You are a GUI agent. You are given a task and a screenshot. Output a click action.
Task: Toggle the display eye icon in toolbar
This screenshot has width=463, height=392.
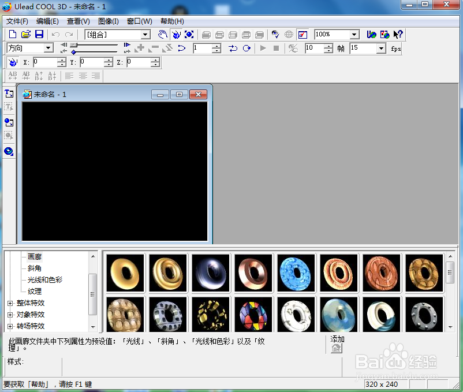(275, 35)
